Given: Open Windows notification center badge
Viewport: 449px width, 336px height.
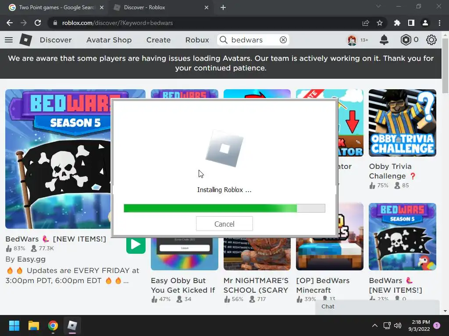Looking at the screenshot, I should pos(437,325).
